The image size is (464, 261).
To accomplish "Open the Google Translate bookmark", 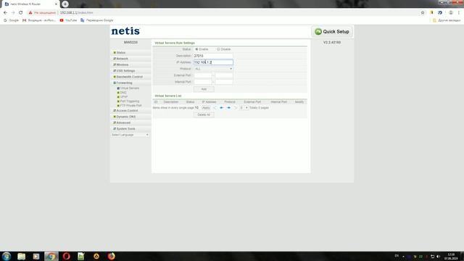I will [96, 20].
